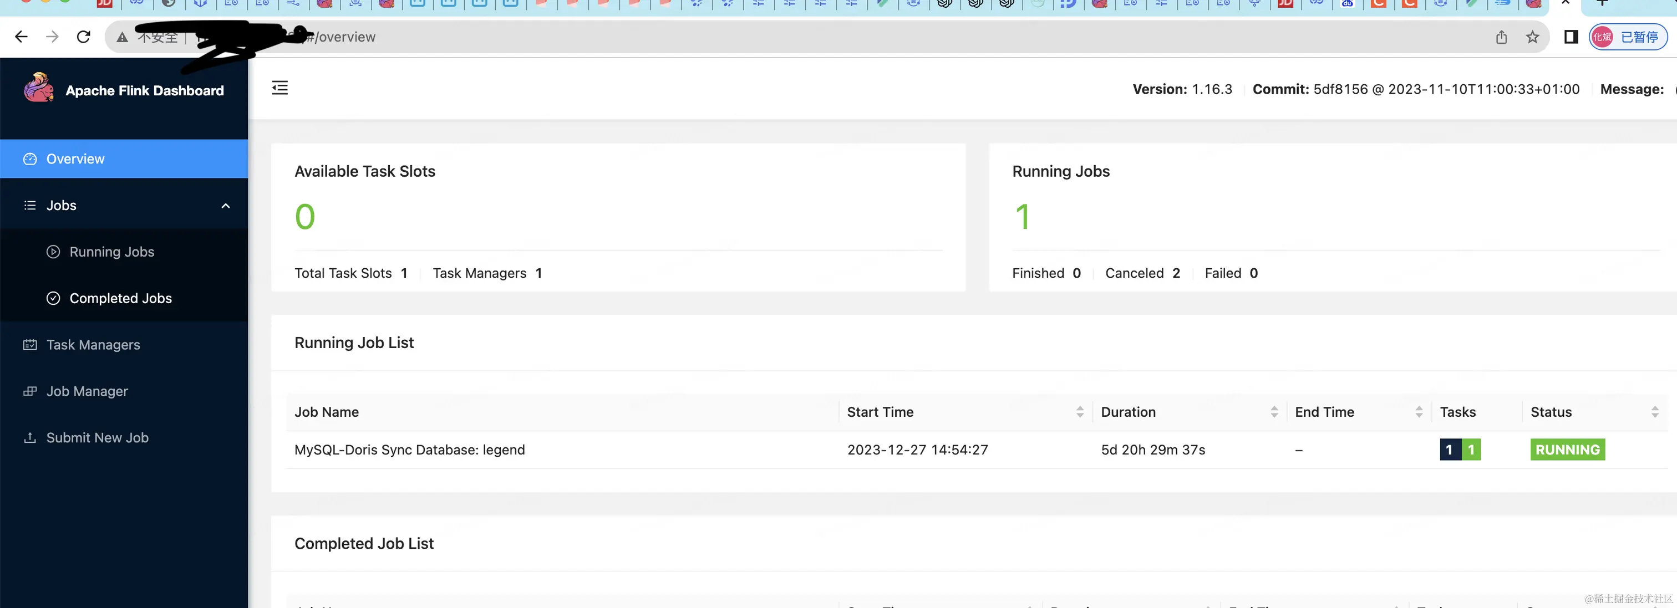Go to Task Managers page
1677x608 pixels.
click(x=124, y=345)
